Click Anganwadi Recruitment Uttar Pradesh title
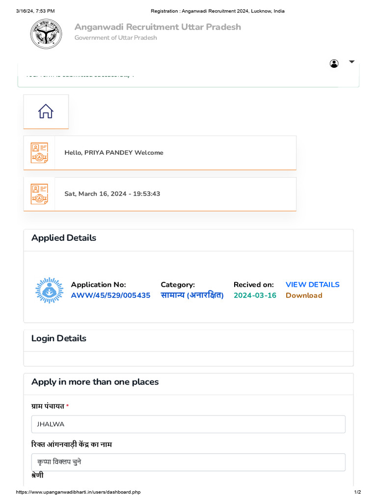Image resolution: width=377 pixels, height=503 pixels. (158, 27)
